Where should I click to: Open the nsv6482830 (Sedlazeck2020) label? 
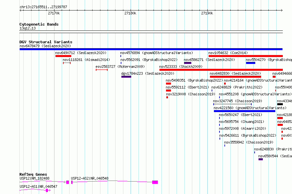(x=235, y=73)
